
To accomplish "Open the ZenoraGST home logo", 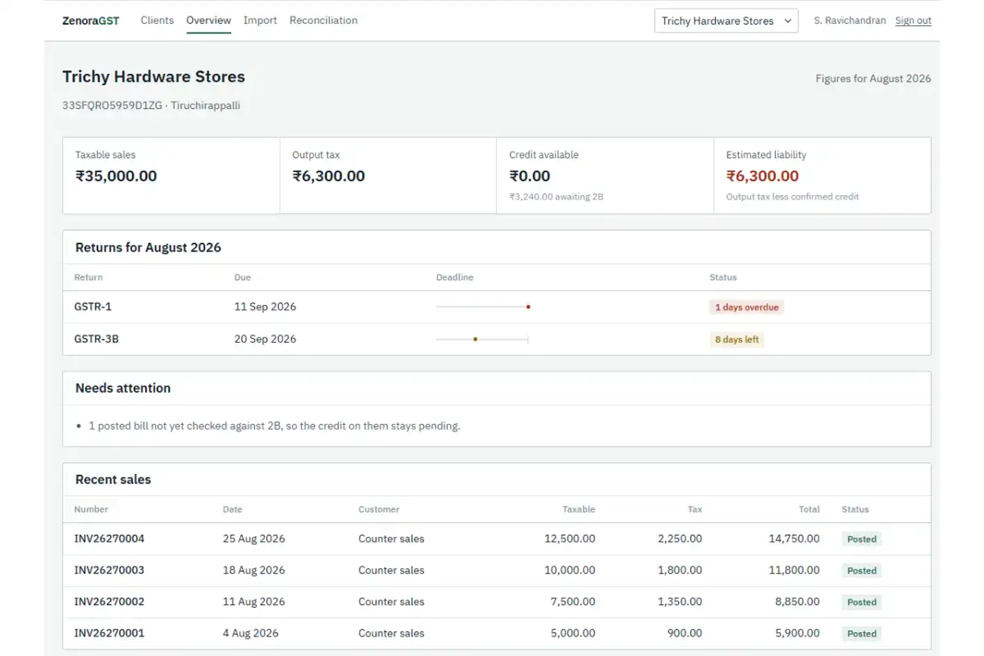I will click(x=91, y=21).
